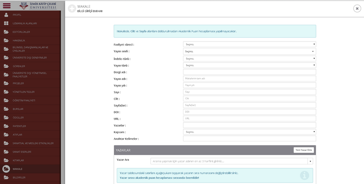This screenshot has height=184, width=364.
Task: Click the folder icon beside Projeler
Action: tap(6, 83)
